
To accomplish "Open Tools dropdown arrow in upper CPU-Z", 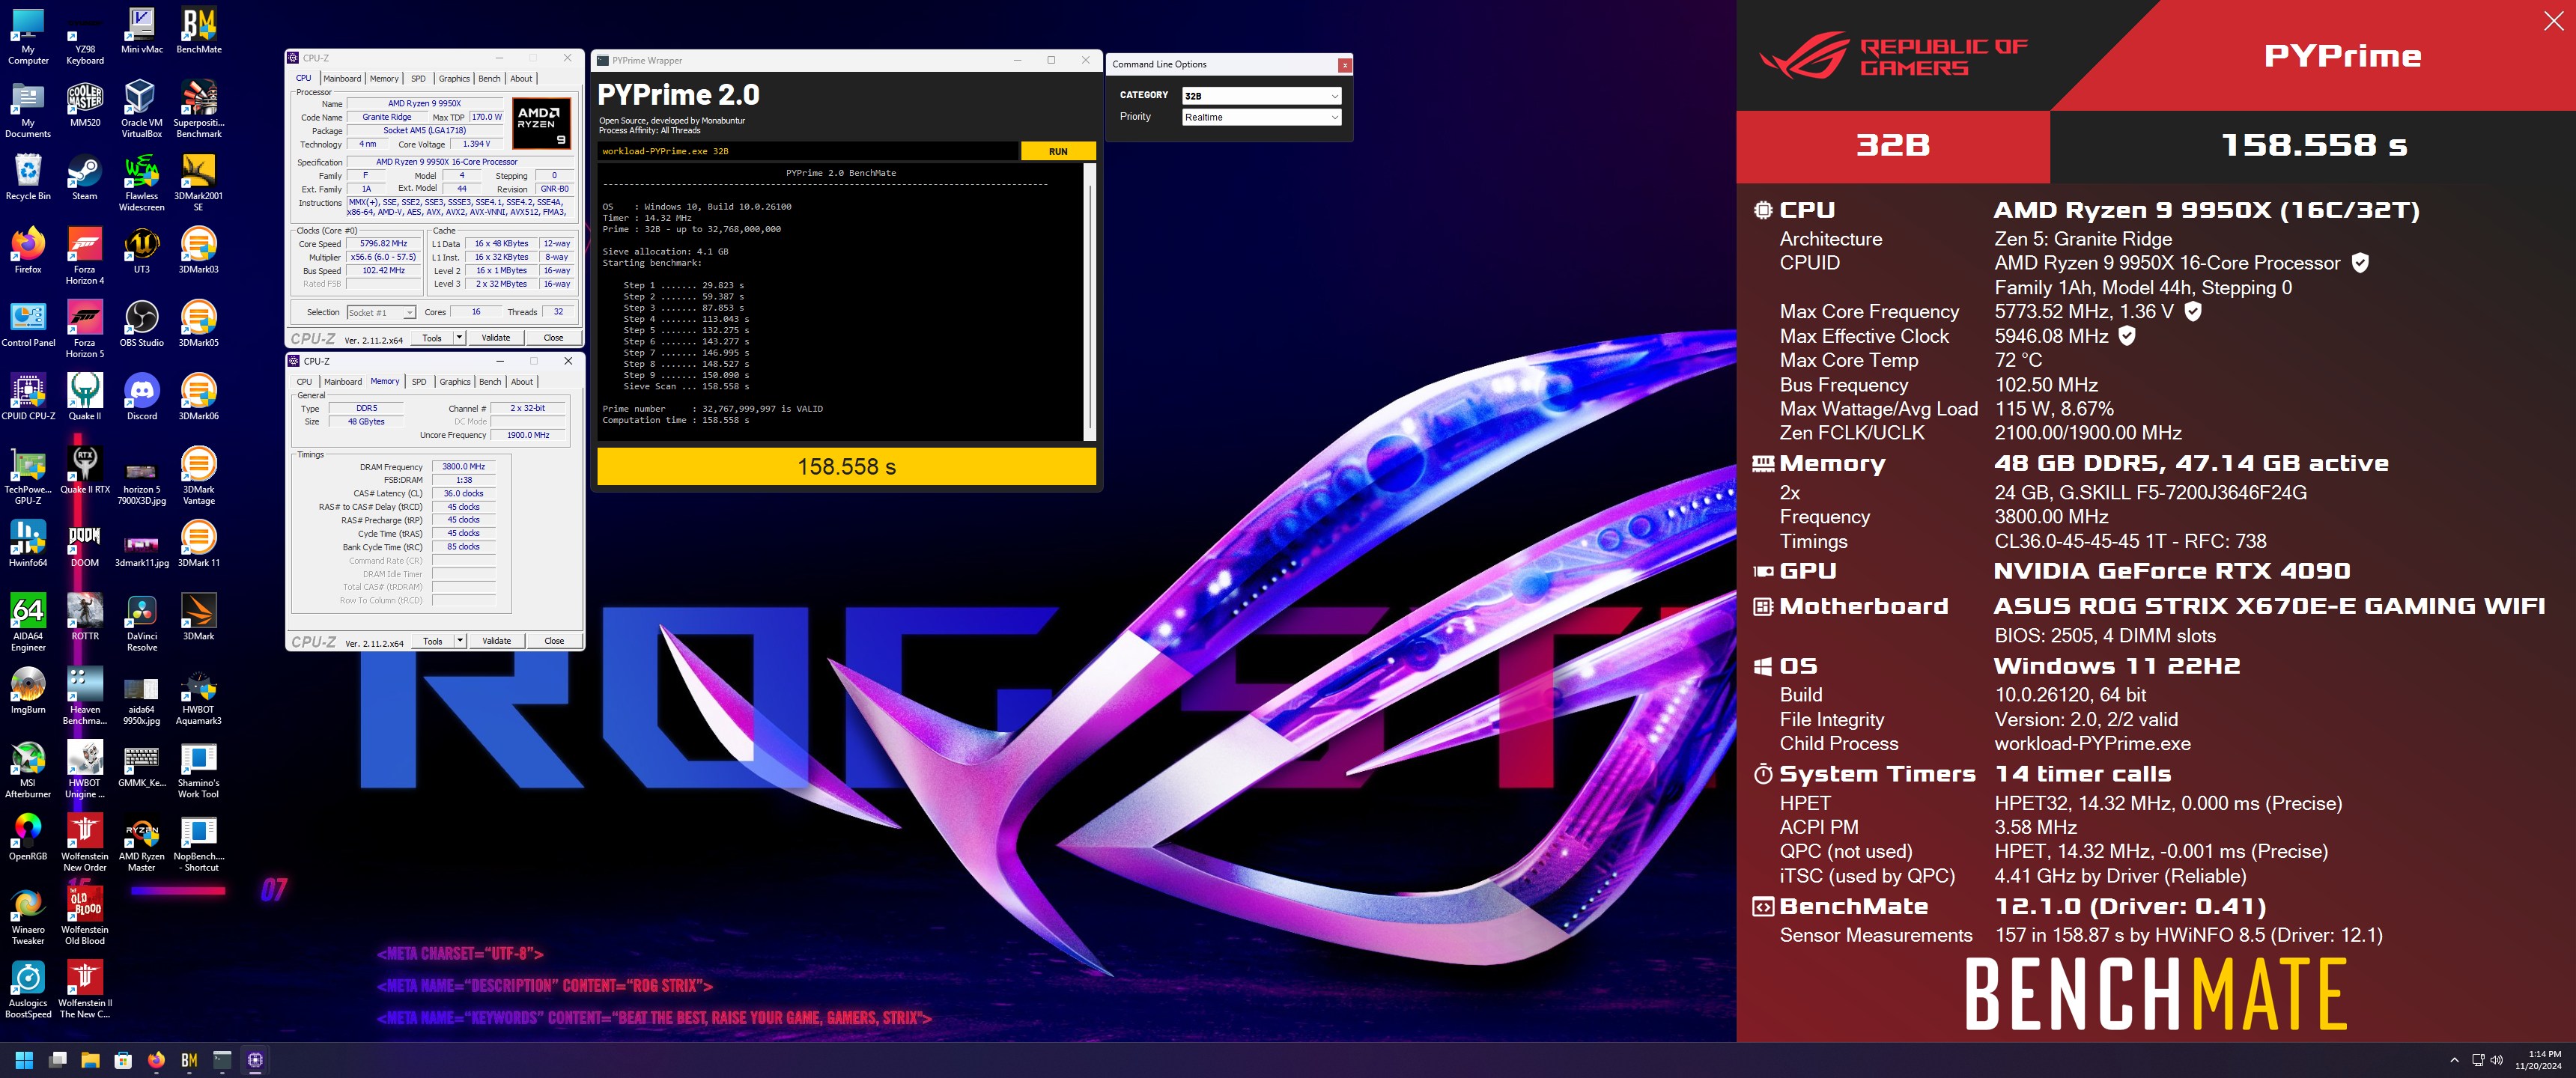I will click(x=460, y=338).
